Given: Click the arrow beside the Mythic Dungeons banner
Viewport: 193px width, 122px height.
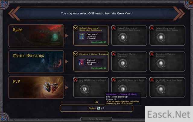Looking at the screenshot, I should click(66, 61).
